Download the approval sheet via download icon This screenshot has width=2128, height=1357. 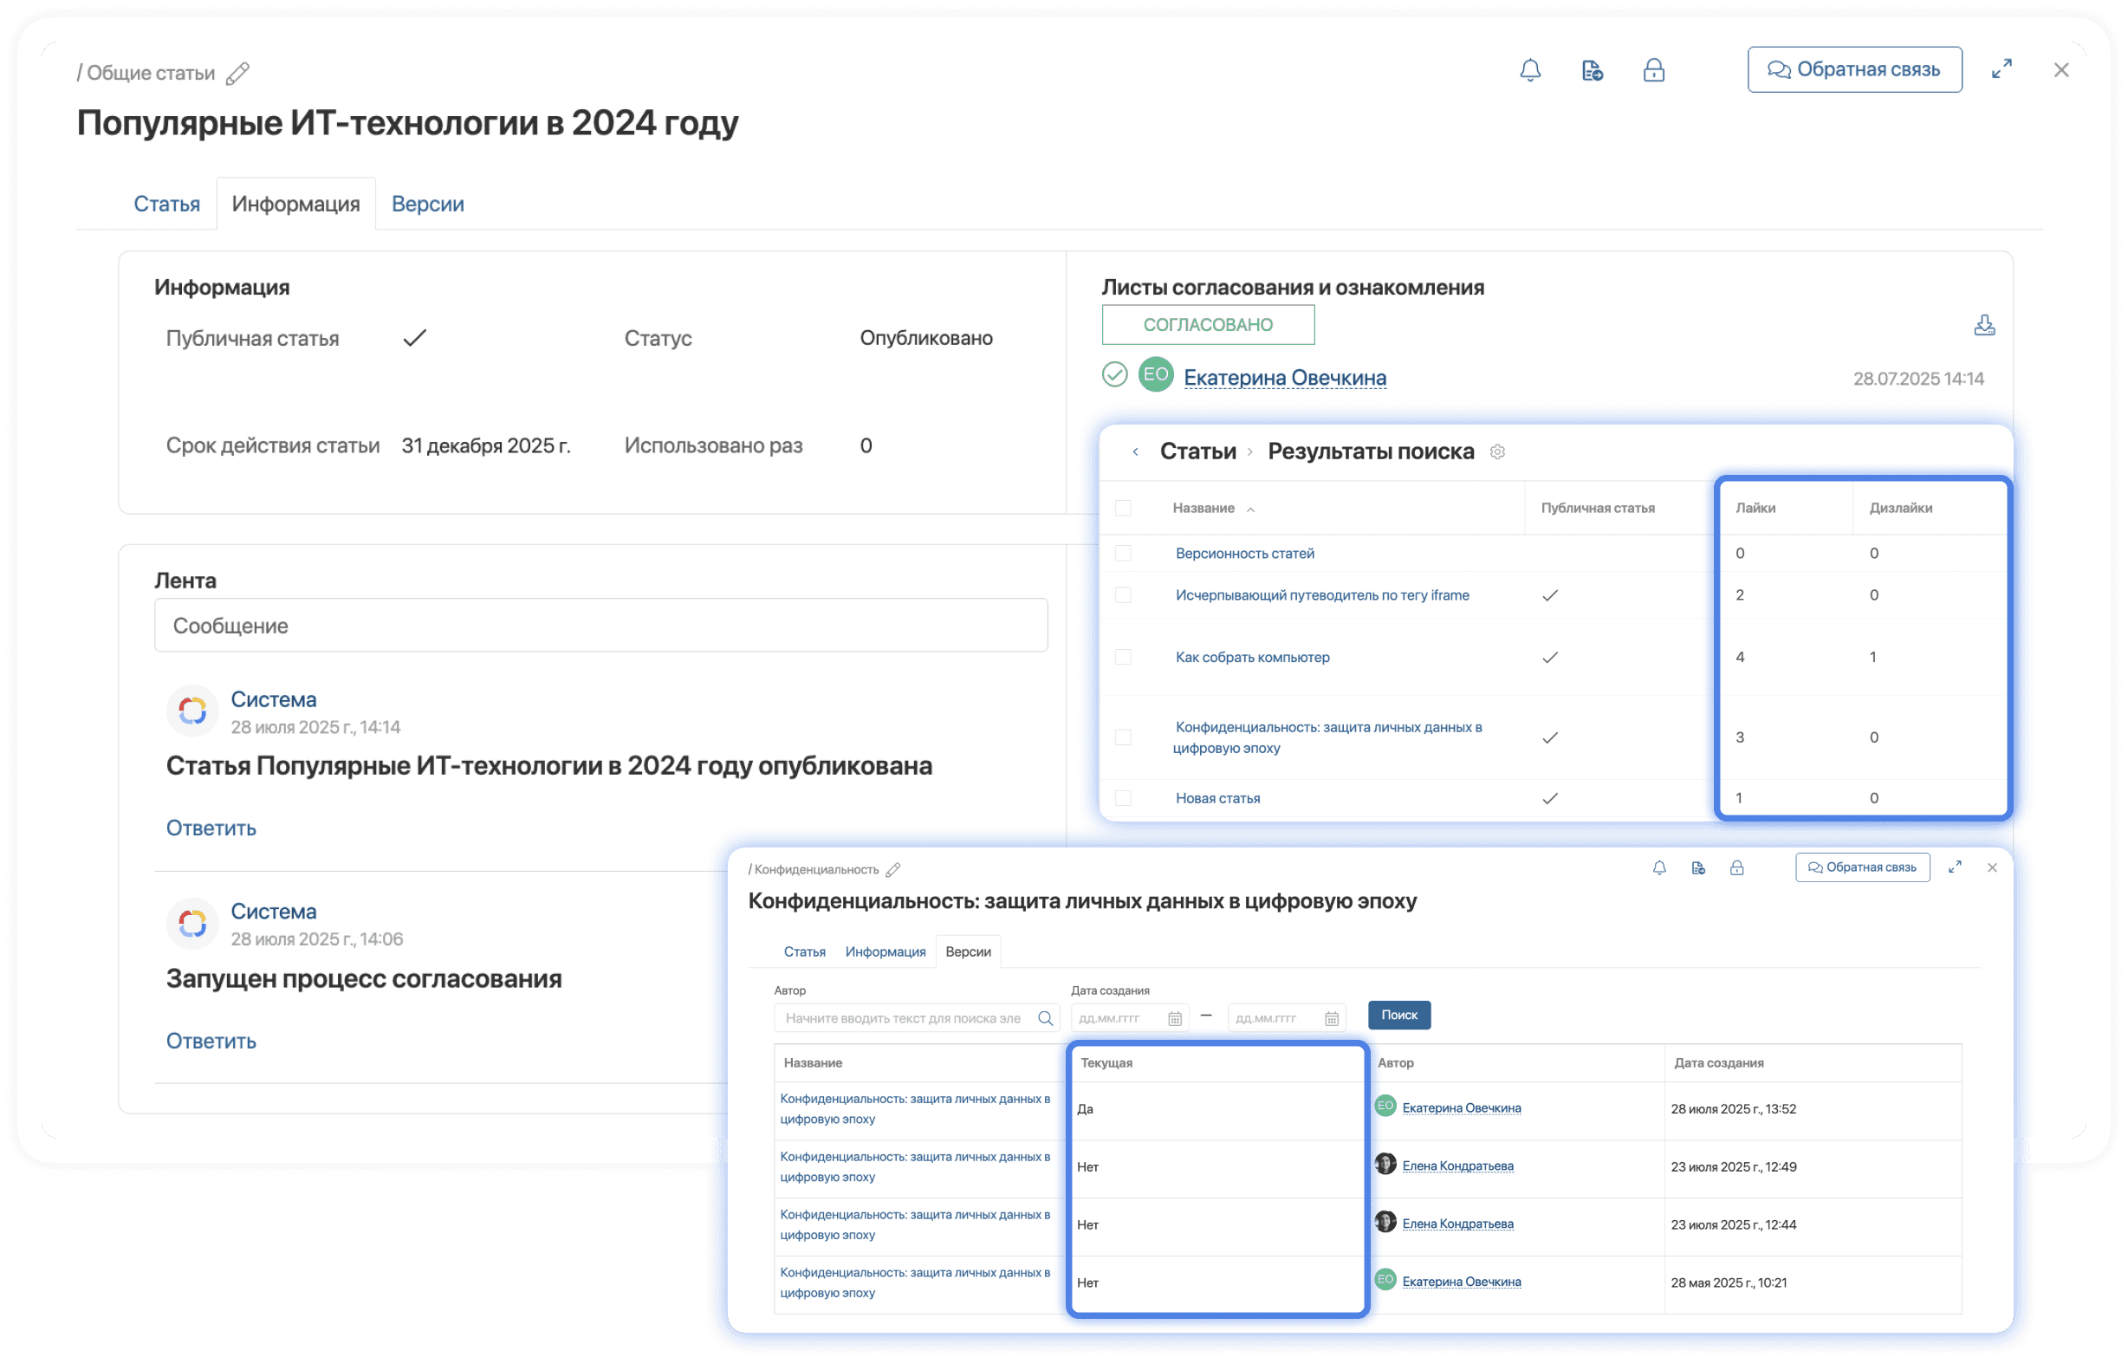tap(1984, 325)
